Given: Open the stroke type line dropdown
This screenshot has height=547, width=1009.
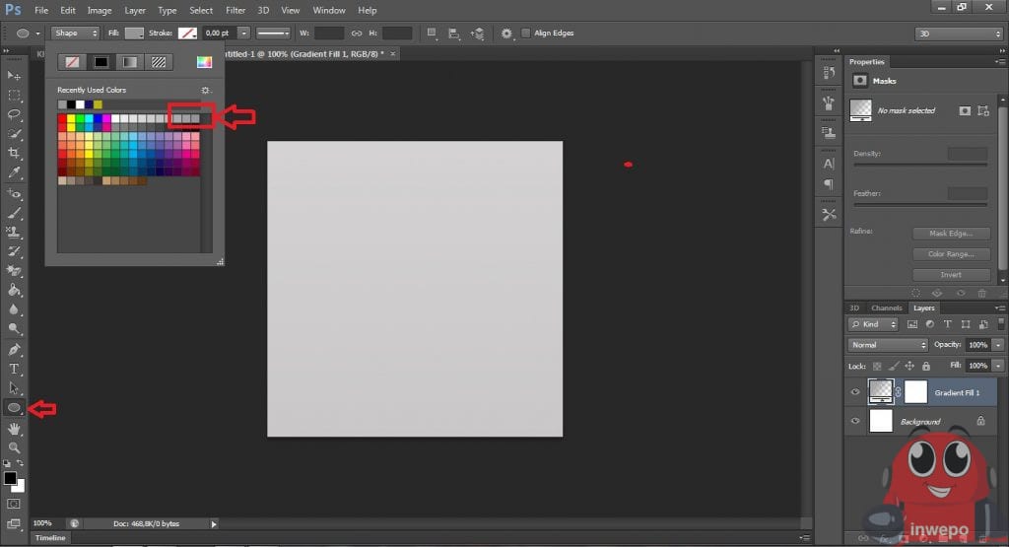Looking at the screenshot, I should click(273, 33).
